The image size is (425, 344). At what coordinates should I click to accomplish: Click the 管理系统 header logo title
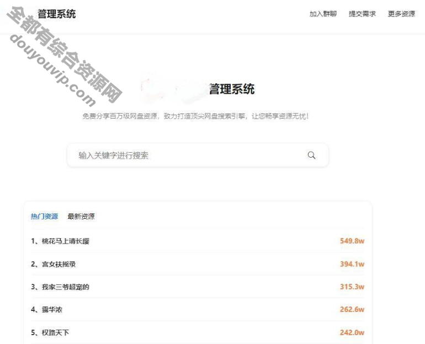tap(57, 14)
